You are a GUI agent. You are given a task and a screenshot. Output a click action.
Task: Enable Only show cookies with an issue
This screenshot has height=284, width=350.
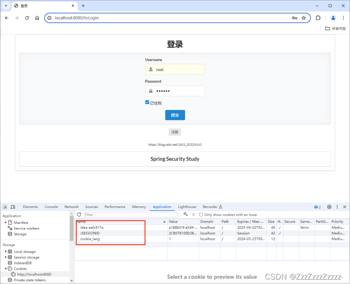tap(201, 215)
